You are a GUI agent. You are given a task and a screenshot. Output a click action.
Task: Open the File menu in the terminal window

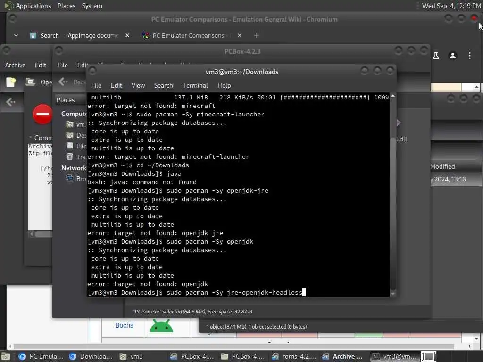pyautogui.click(x=96, y=86)
